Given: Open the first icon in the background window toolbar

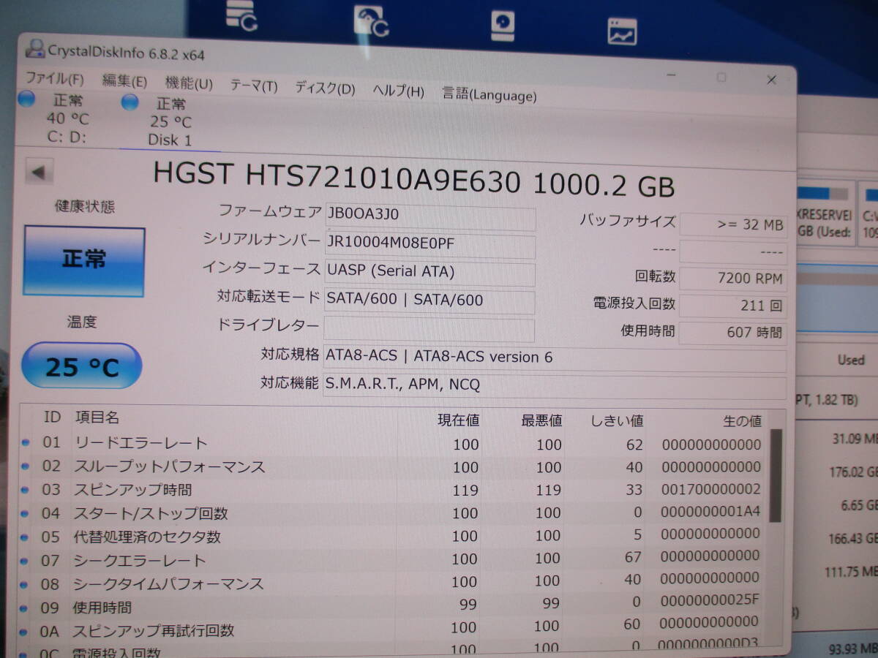Looking at the screenshot, I should (x=241, y=16).
